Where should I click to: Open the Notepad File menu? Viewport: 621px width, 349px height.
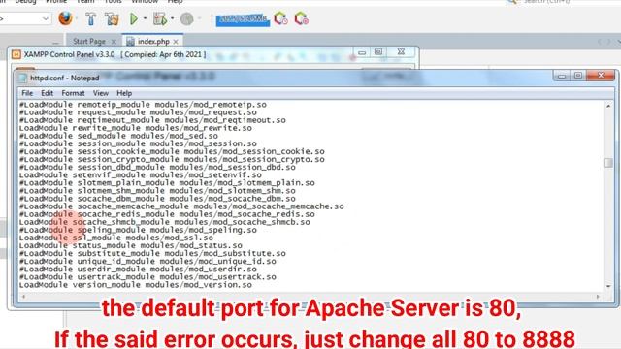point(27,93)
